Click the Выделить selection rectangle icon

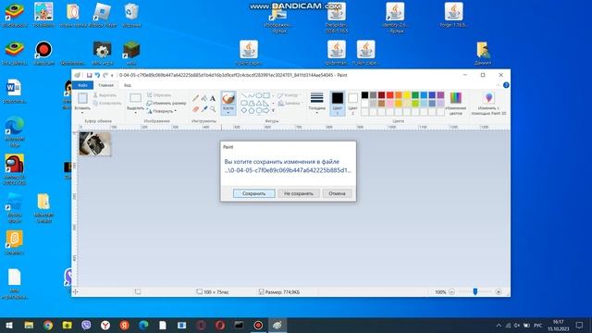pyautogui.click(x=135, y=98)
